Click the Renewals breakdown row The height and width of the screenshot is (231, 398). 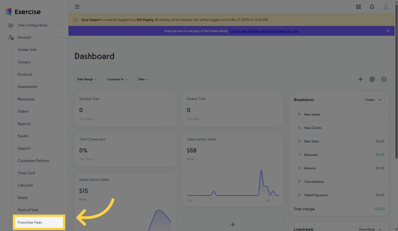click(339, 155)
